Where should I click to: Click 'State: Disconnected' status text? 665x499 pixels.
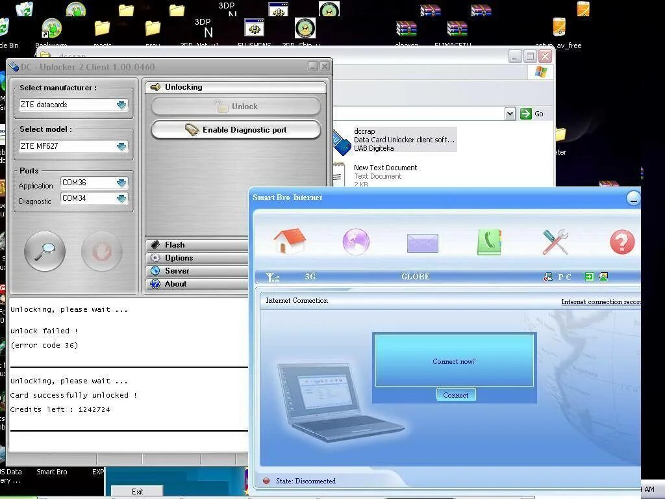pos(305,481)
